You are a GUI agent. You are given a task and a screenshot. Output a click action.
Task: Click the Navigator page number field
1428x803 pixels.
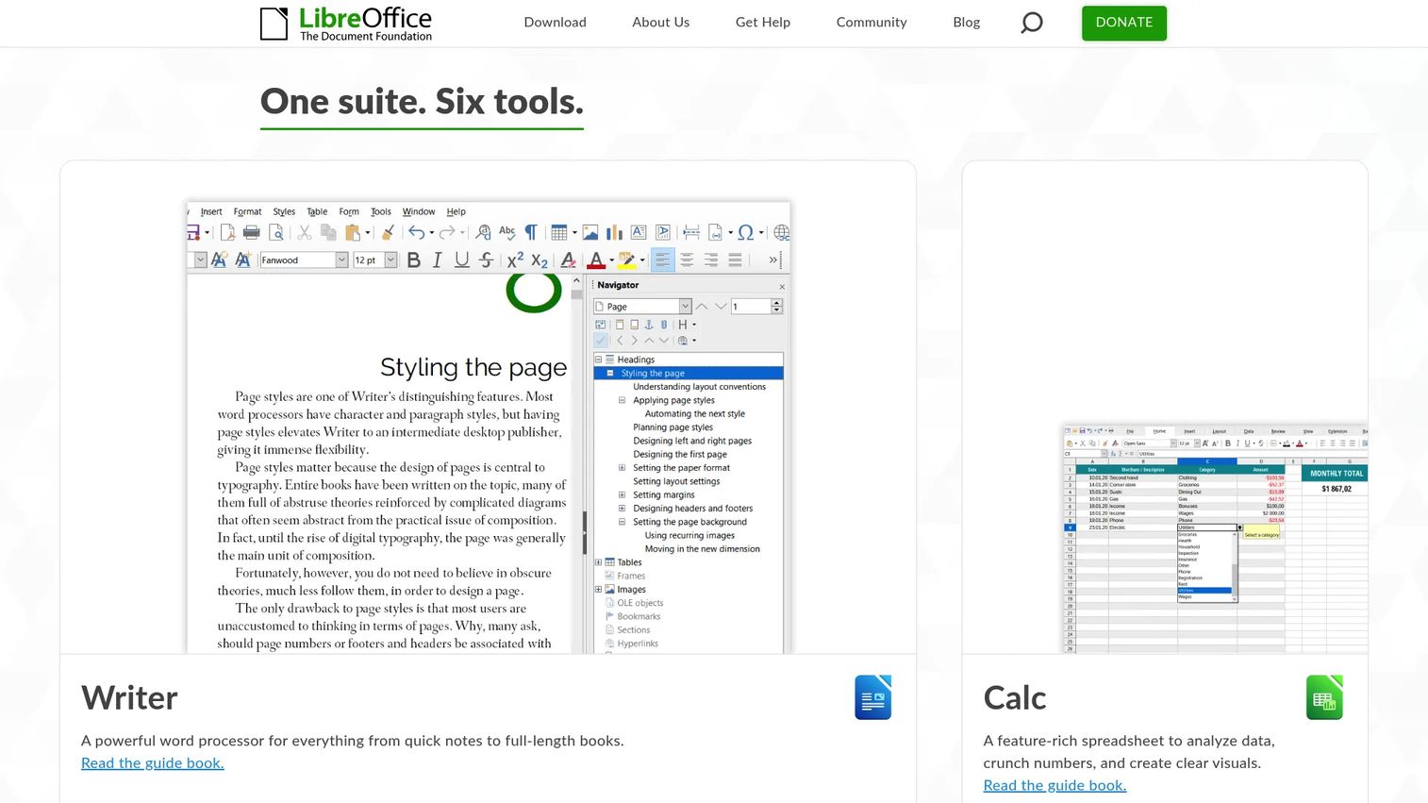pos(751,307)
